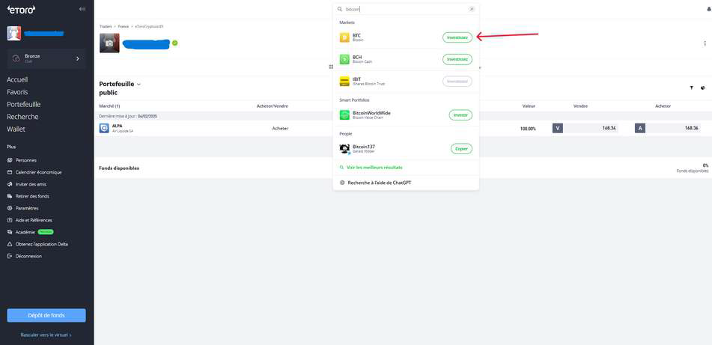The image size is (712, 345).
Task: Click the BTC Bitcoin coin icon
Action: (344, 37)
